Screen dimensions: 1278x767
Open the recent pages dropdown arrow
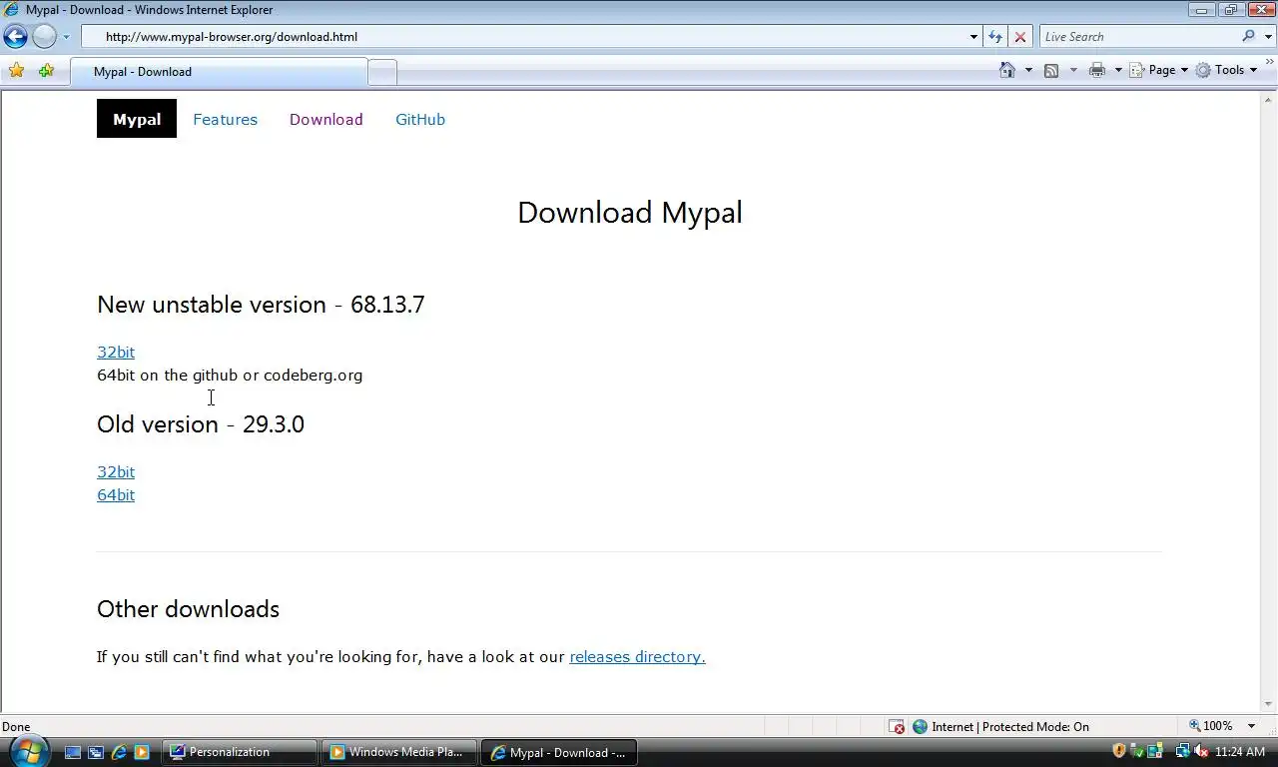(66, 37)
